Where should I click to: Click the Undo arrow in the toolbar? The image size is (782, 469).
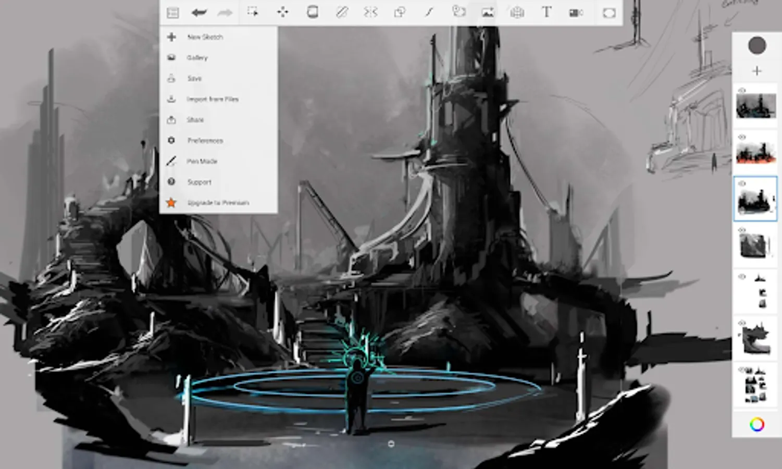(x=198, y=13)
